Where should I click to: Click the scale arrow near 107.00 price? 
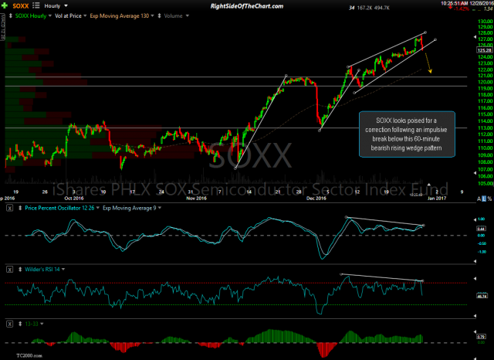coord(475,173)
